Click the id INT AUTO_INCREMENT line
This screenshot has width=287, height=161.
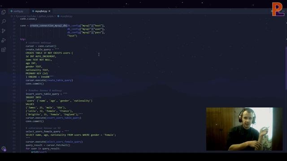tap(41, 56)
